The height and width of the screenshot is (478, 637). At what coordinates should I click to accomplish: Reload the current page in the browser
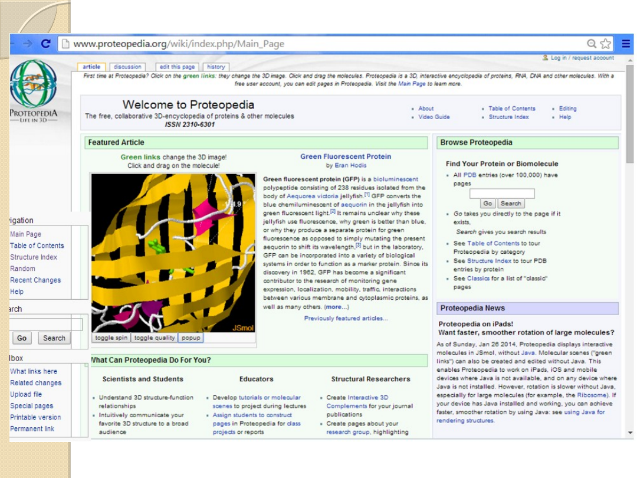45,43
